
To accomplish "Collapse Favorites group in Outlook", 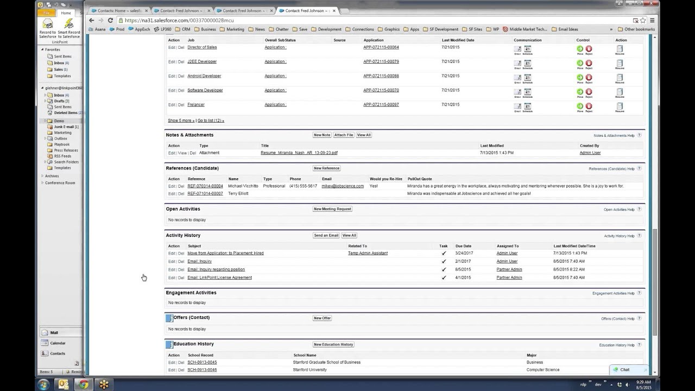I will pos(42,49).
